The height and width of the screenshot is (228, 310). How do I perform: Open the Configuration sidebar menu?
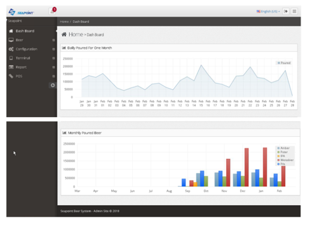point(32,49)
